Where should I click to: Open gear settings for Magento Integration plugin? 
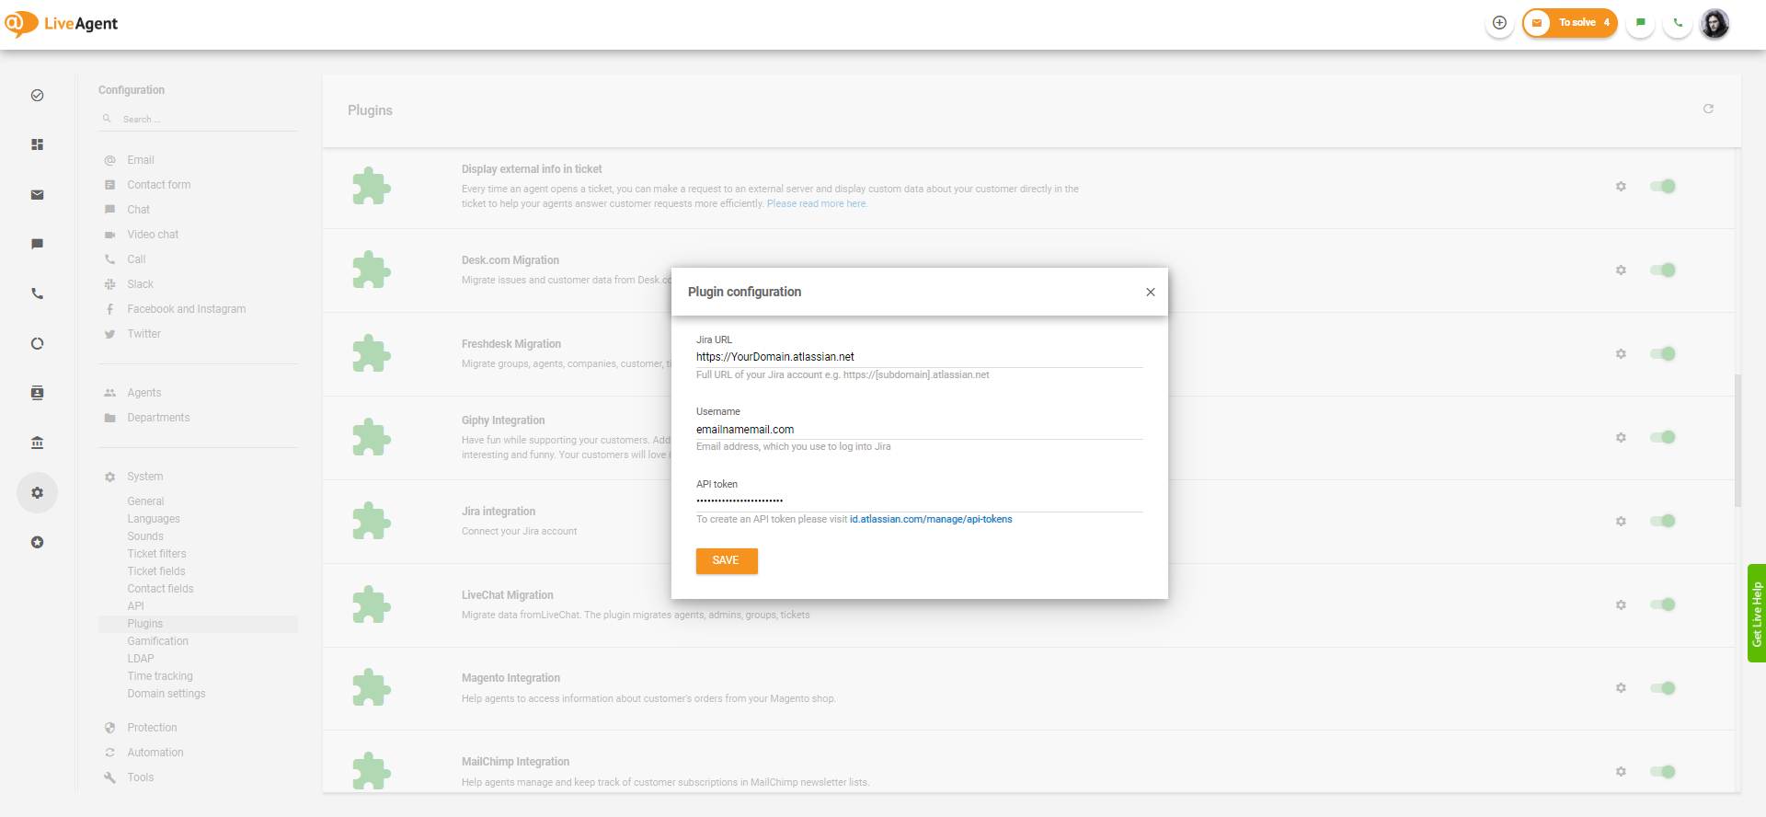coord(1621,688)
